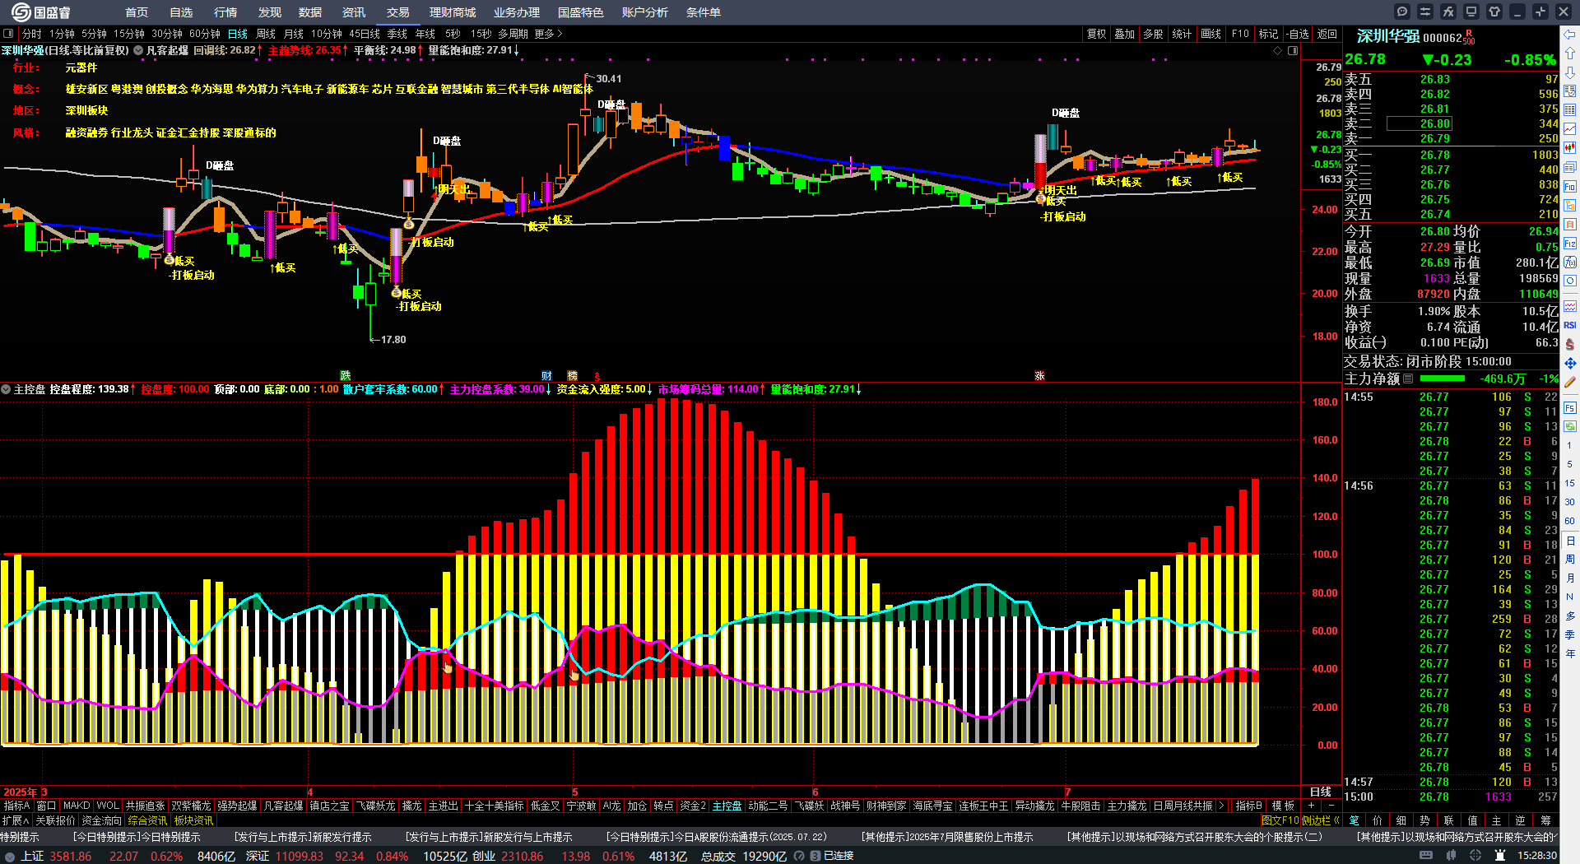Click the 已连接 connection status indicator
This screenshot has height=864, width=1580.
pos(838,856)
